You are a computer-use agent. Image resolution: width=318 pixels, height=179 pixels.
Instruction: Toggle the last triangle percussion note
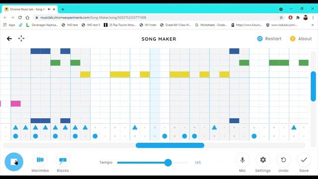294,127
